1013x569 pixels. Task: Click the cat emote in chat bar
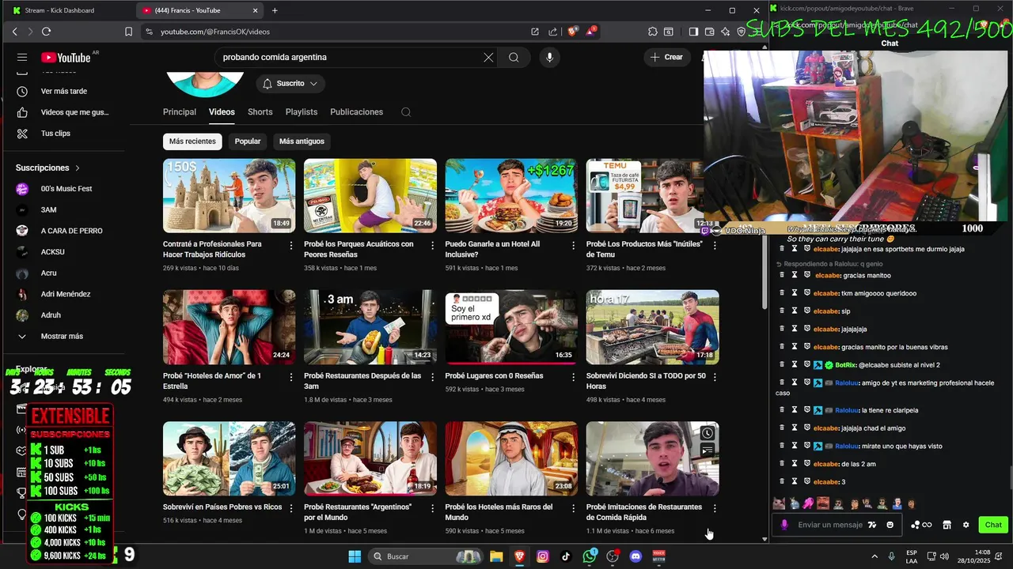tap(779, 503)
